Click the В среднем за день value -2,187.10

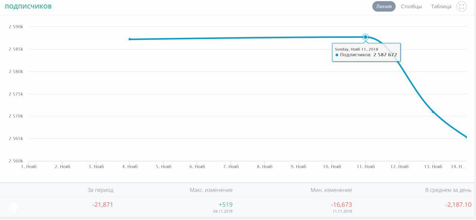[458, 204]
